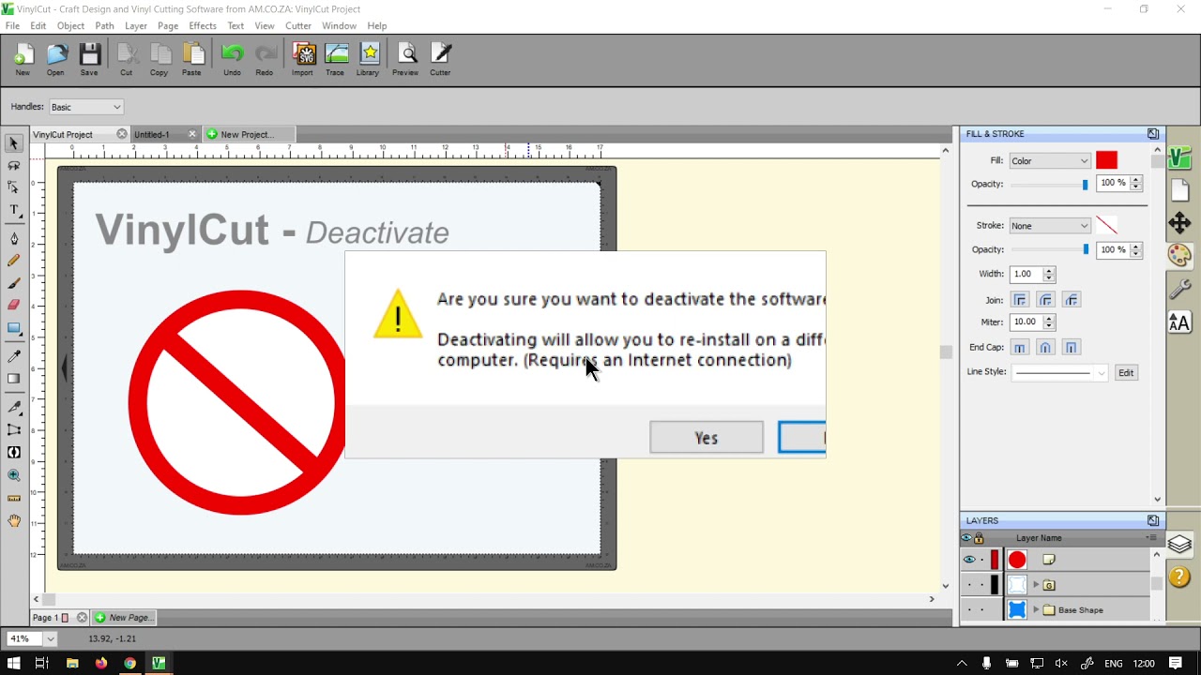Image resolution: width=1201 pixels, height=675 pixels.
Task: Select the arrow Selection tool
Action: coord(14,143)
